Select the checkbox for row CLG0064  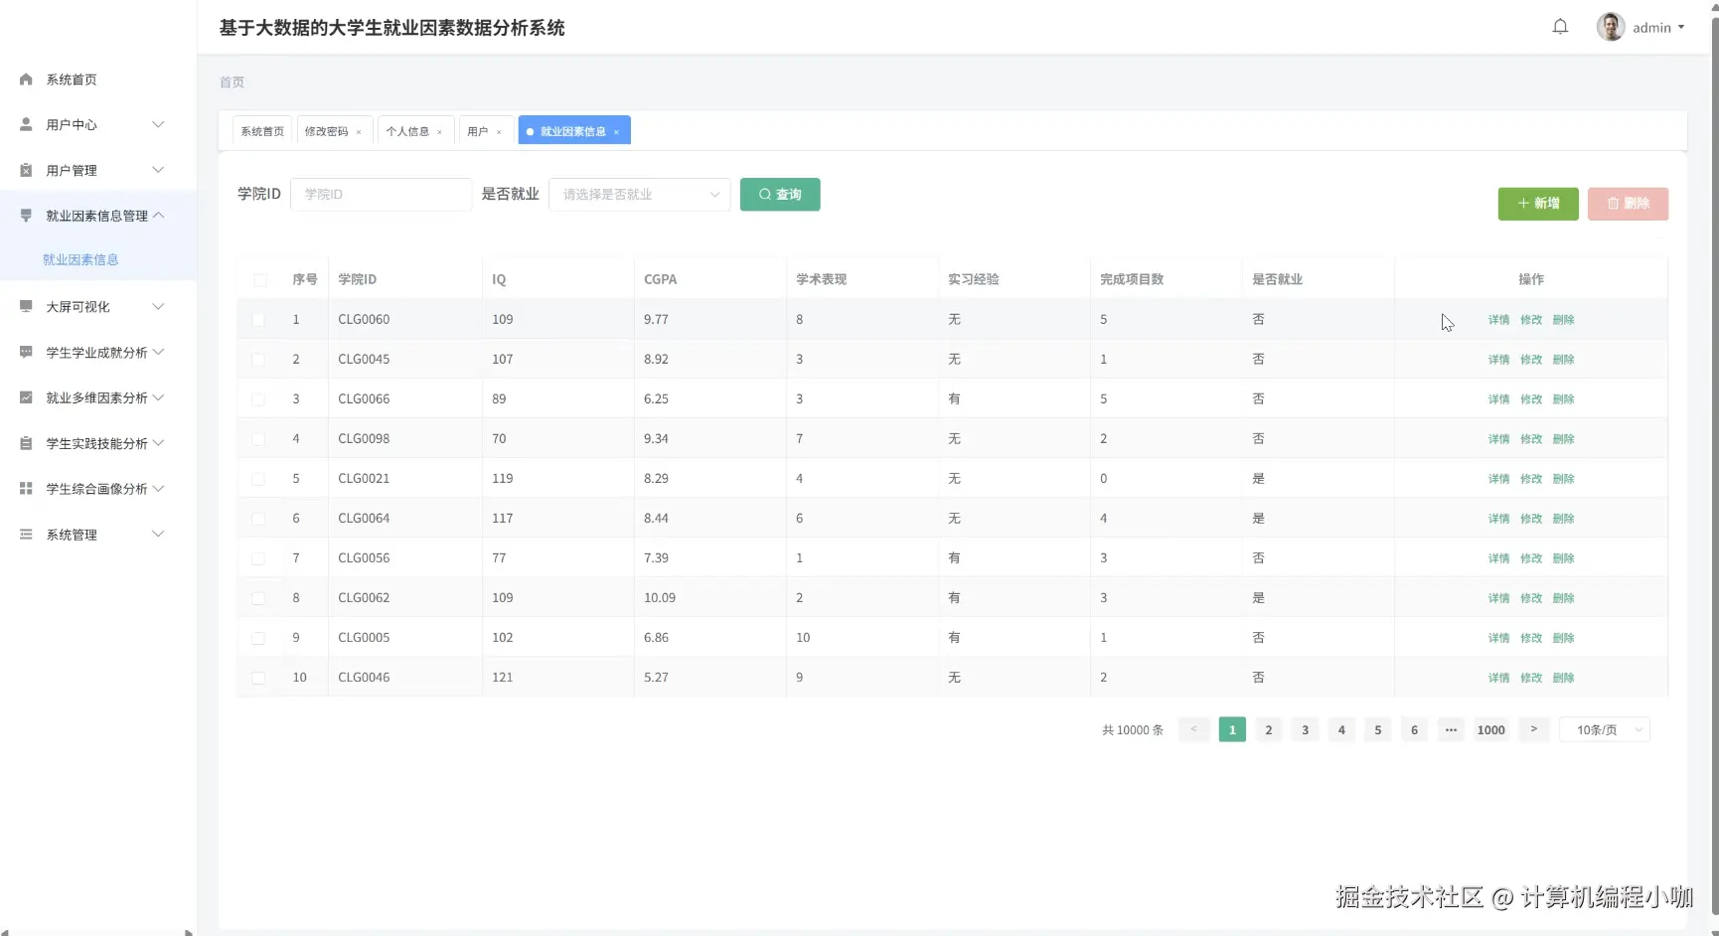coord(258,519)
